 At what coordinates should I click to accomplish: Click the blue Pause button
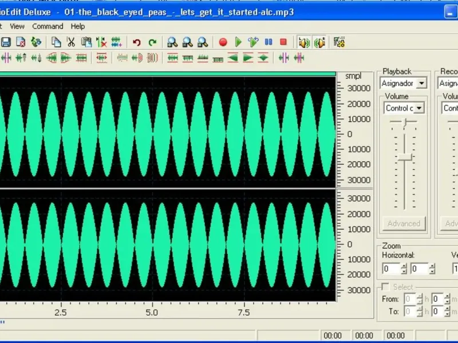(268, 42)
